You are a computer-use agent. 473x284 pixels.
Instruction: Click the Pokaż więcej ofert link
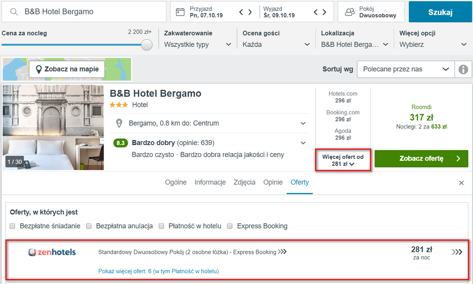coord(158,271)
